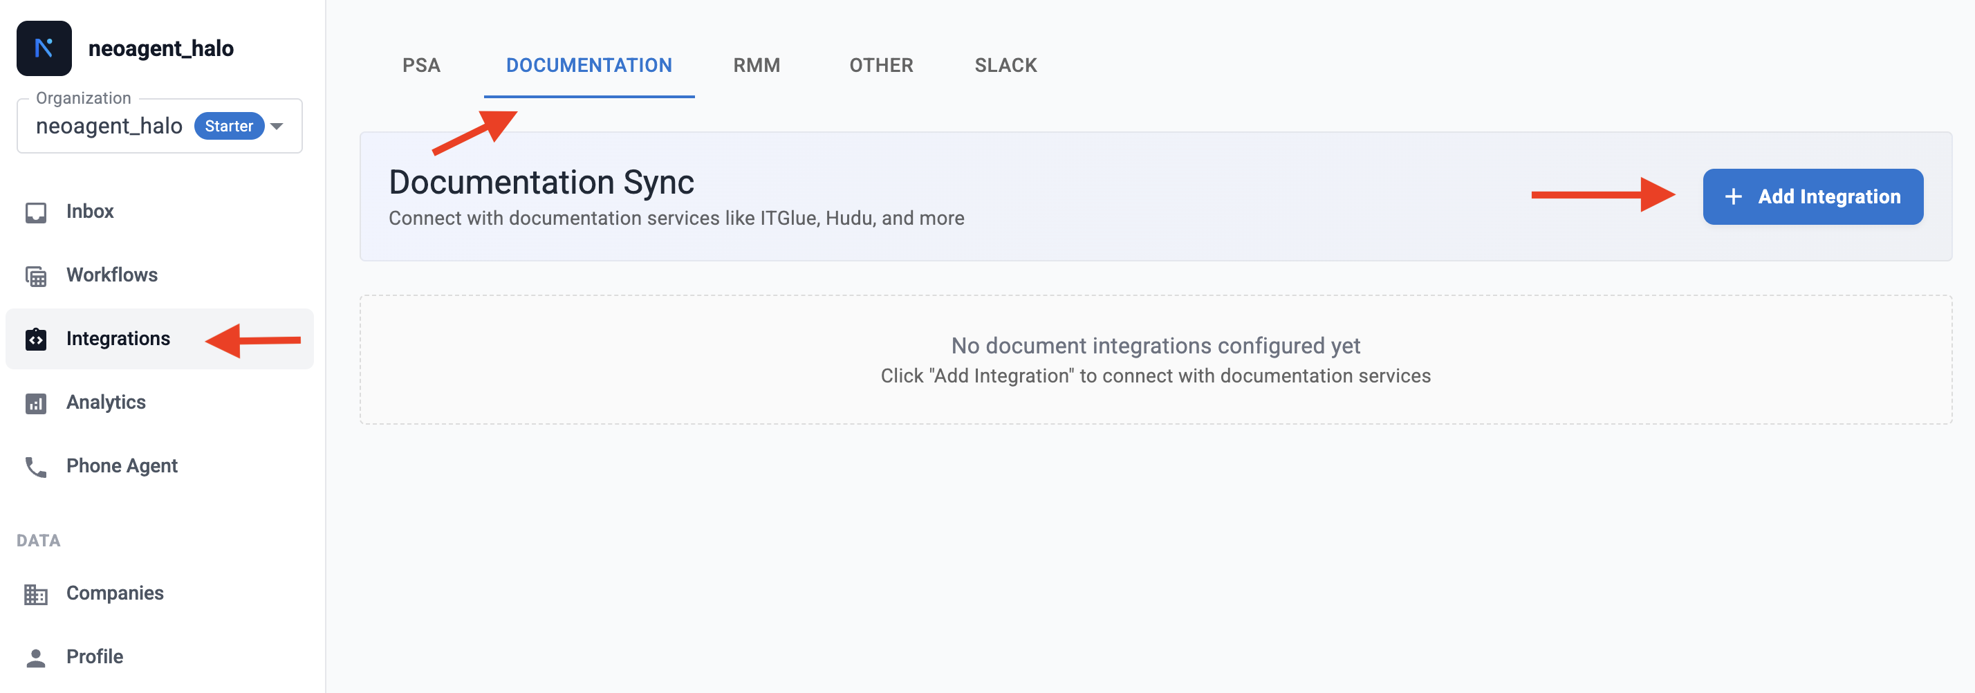This screenshot has height=693, width=1975.
Task: Click the Phone Agent handset icon
Action: pyautogui.click(x=37, y=465)
